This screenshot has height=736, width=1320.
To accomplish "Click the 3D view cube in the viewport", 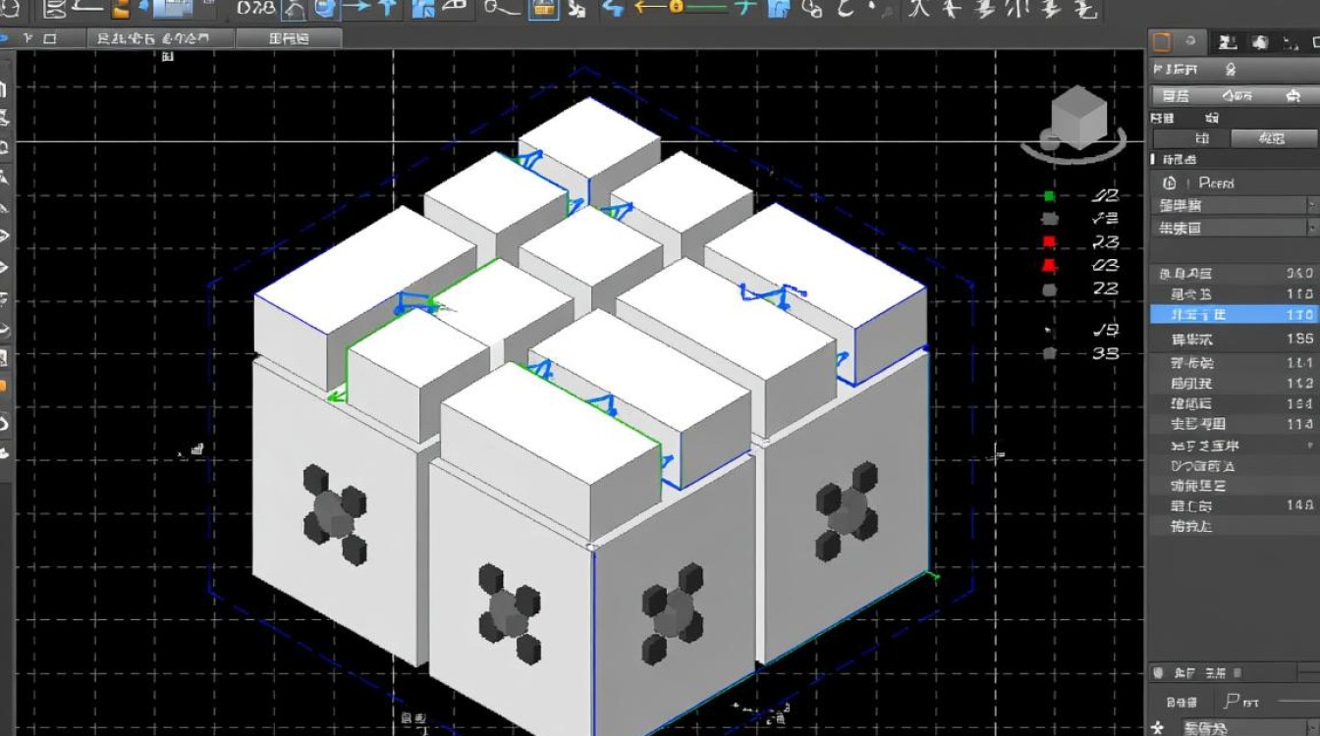I will [x=1079, y=116].
